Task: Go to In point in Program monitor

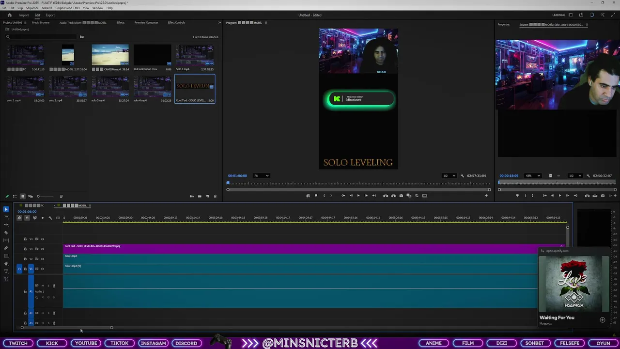Action: [x=343, y=195]
